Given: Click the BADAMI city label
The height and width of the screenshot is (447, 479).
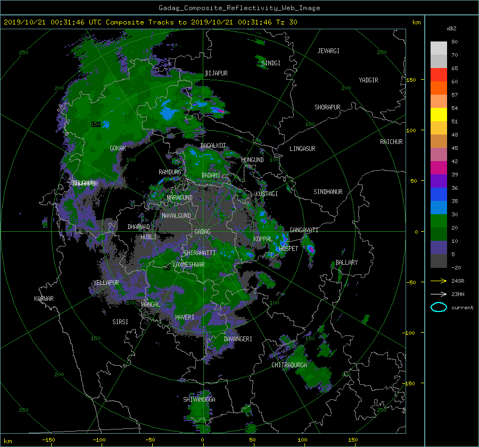Looking at the screenshot, I should (x=211, y=175).
